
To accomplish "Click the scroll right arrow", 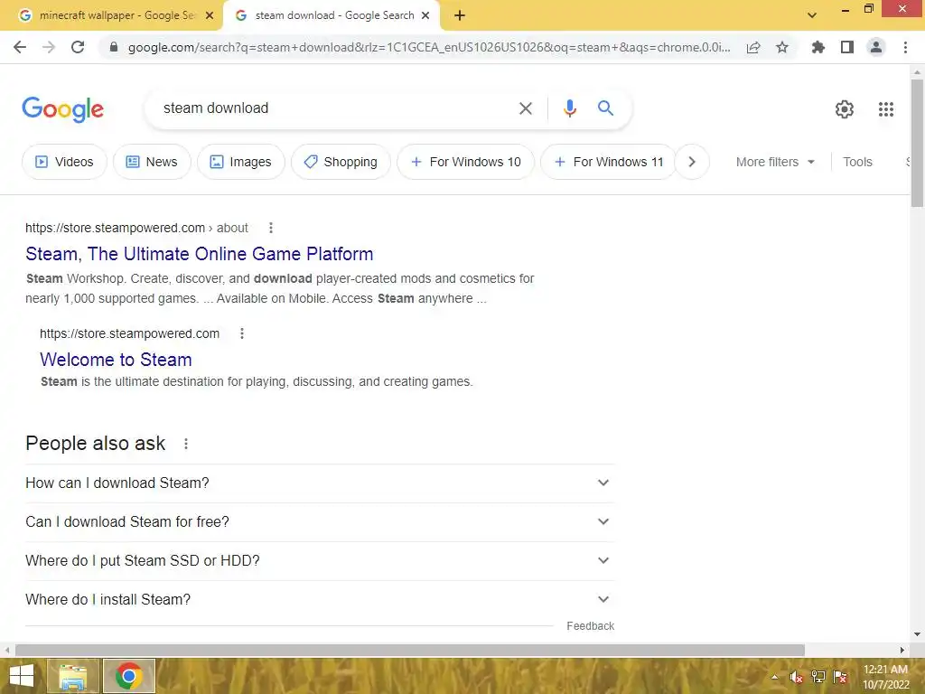I will point(902,650).
